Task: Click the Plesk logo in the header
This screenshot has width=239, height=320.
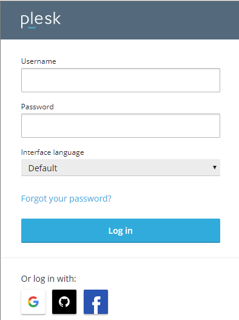Action: coord(41,19)
